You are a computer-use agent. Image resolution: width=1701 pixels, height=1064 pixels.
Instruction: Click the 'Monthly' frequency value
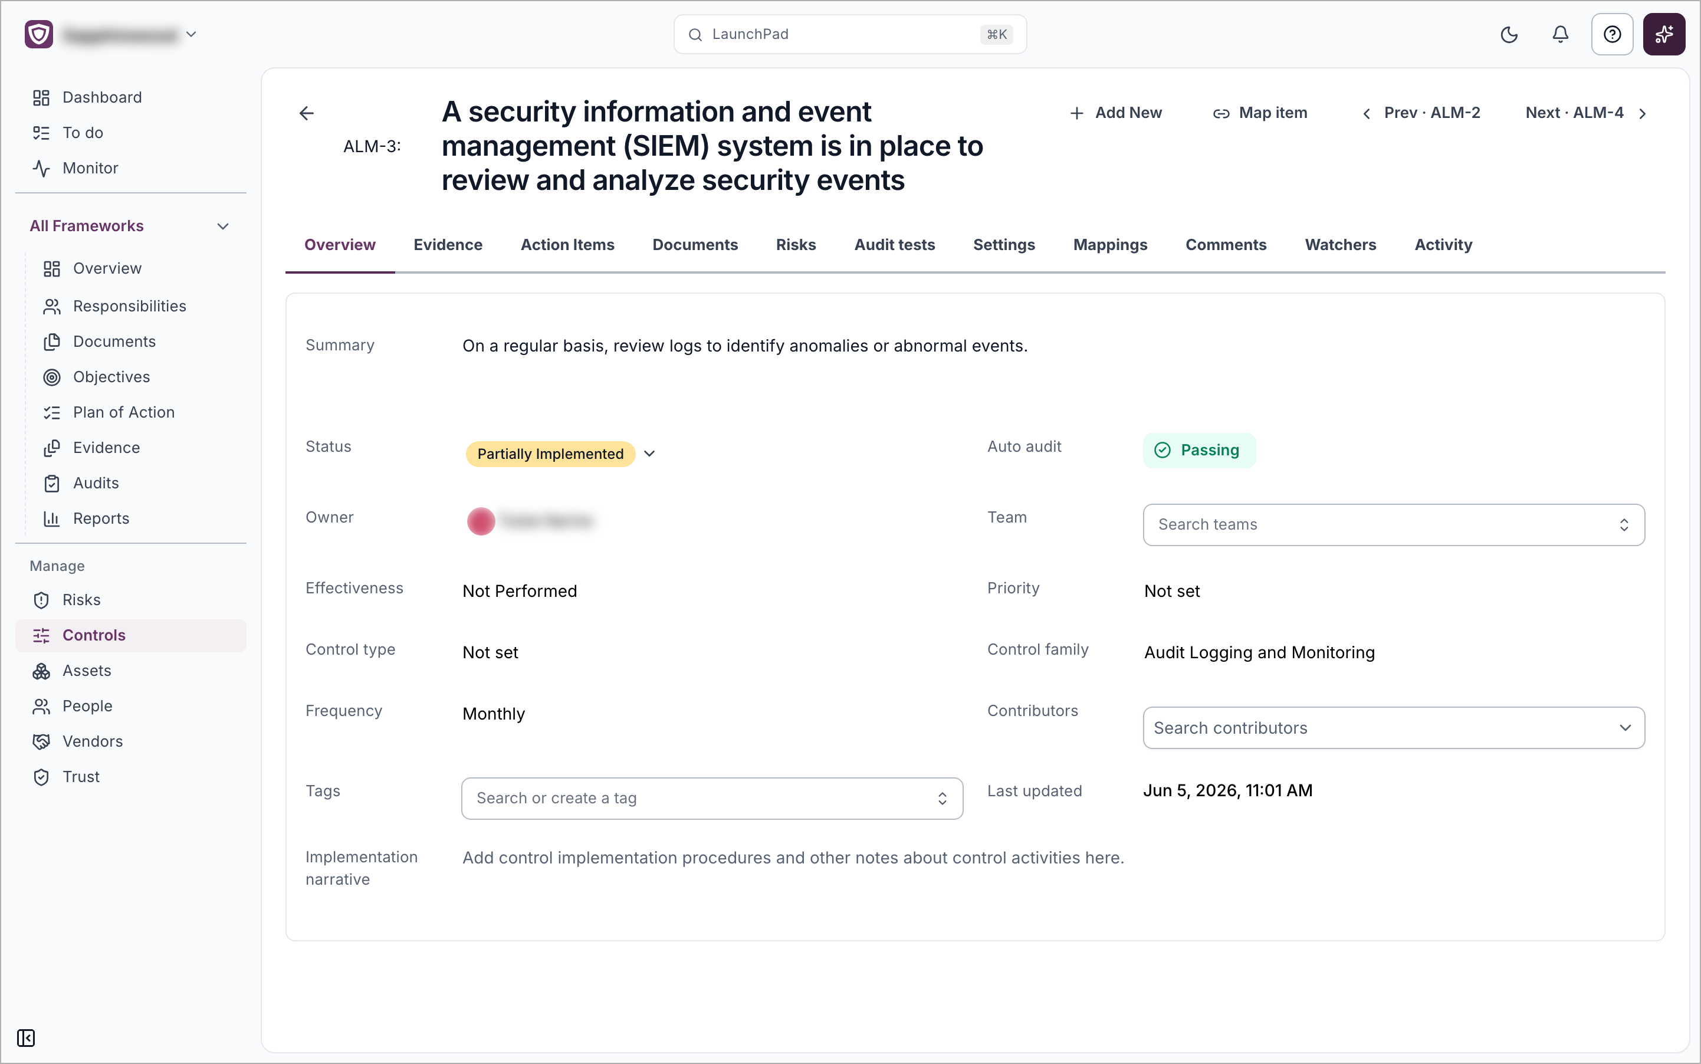click(493, 714)
